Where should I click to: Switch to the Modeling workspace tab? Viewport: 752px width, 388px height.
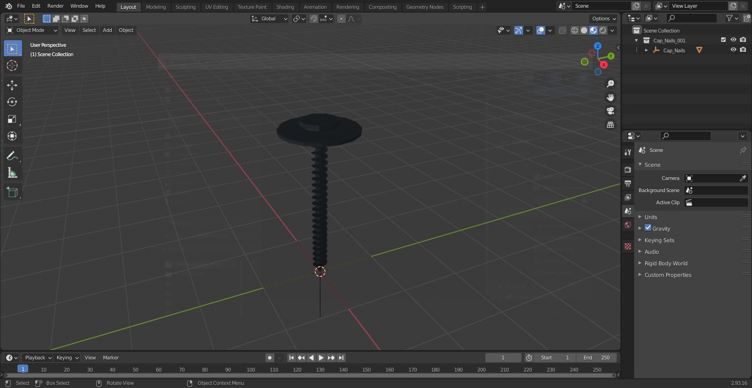click(156, 7)
